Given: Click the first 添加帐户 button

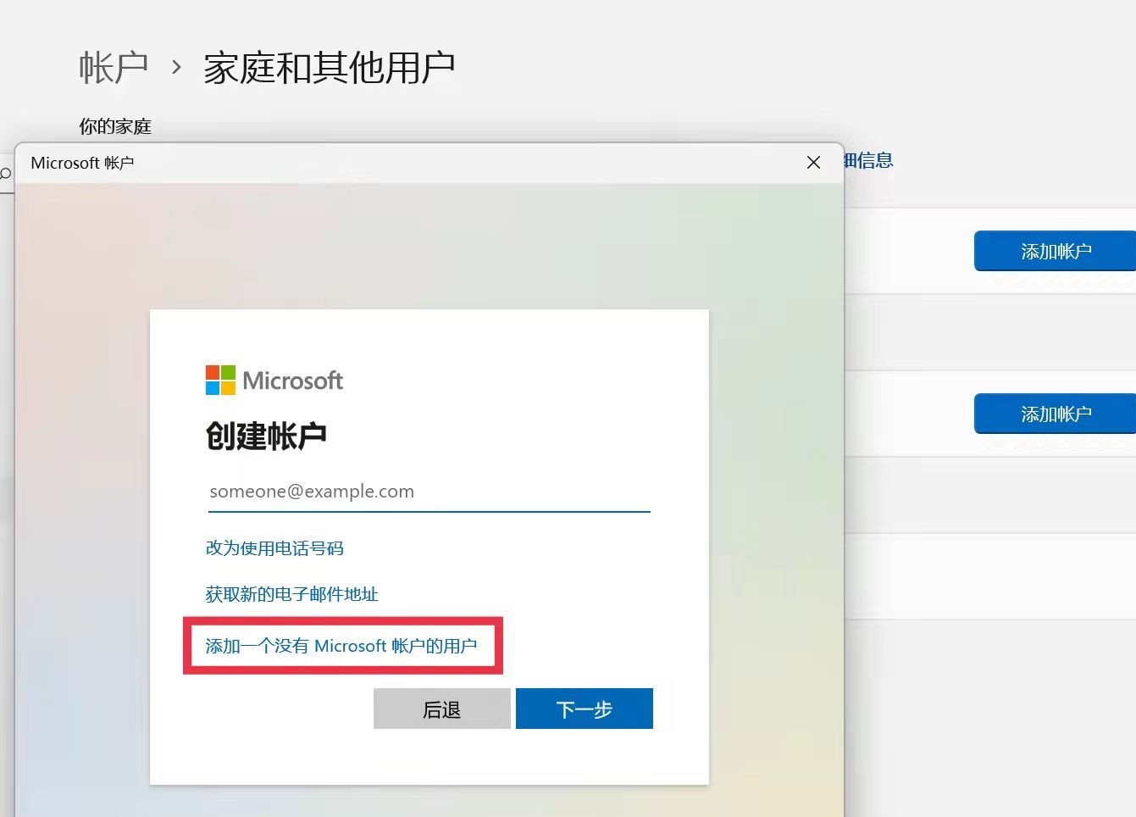Looking at the screenshot, I should (x=1055, y=251).
